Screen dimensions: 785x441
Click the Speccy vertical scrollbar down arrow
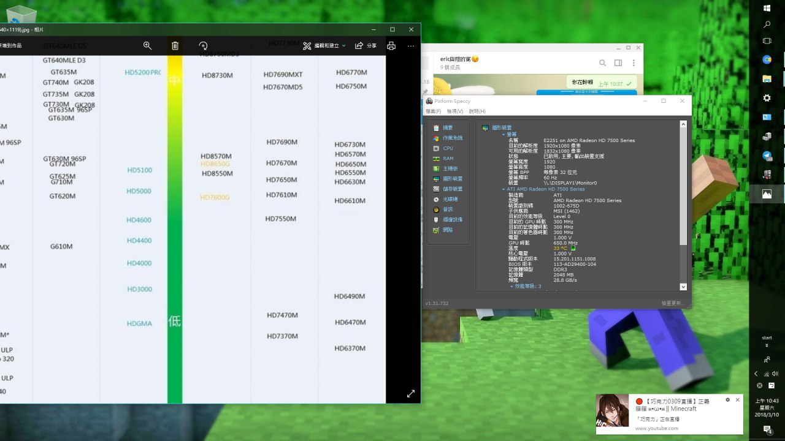(683, 287)
